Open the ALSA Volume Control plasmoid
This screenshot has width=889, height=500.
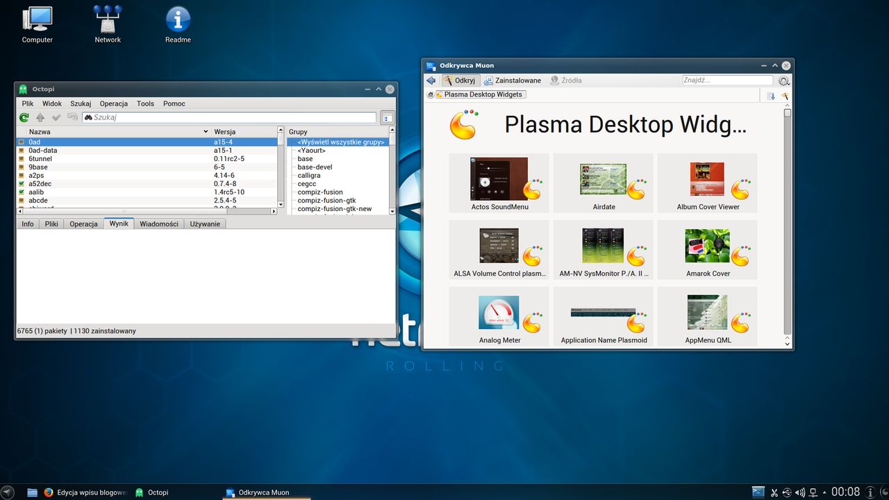(499, 250)
